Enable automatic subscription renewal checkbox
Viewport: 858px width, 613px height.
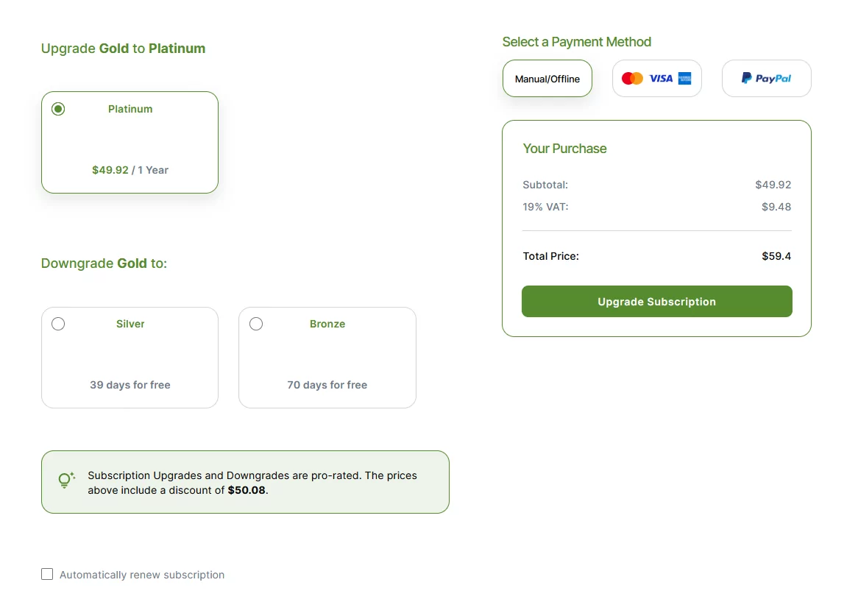click(x=47, y=574)
